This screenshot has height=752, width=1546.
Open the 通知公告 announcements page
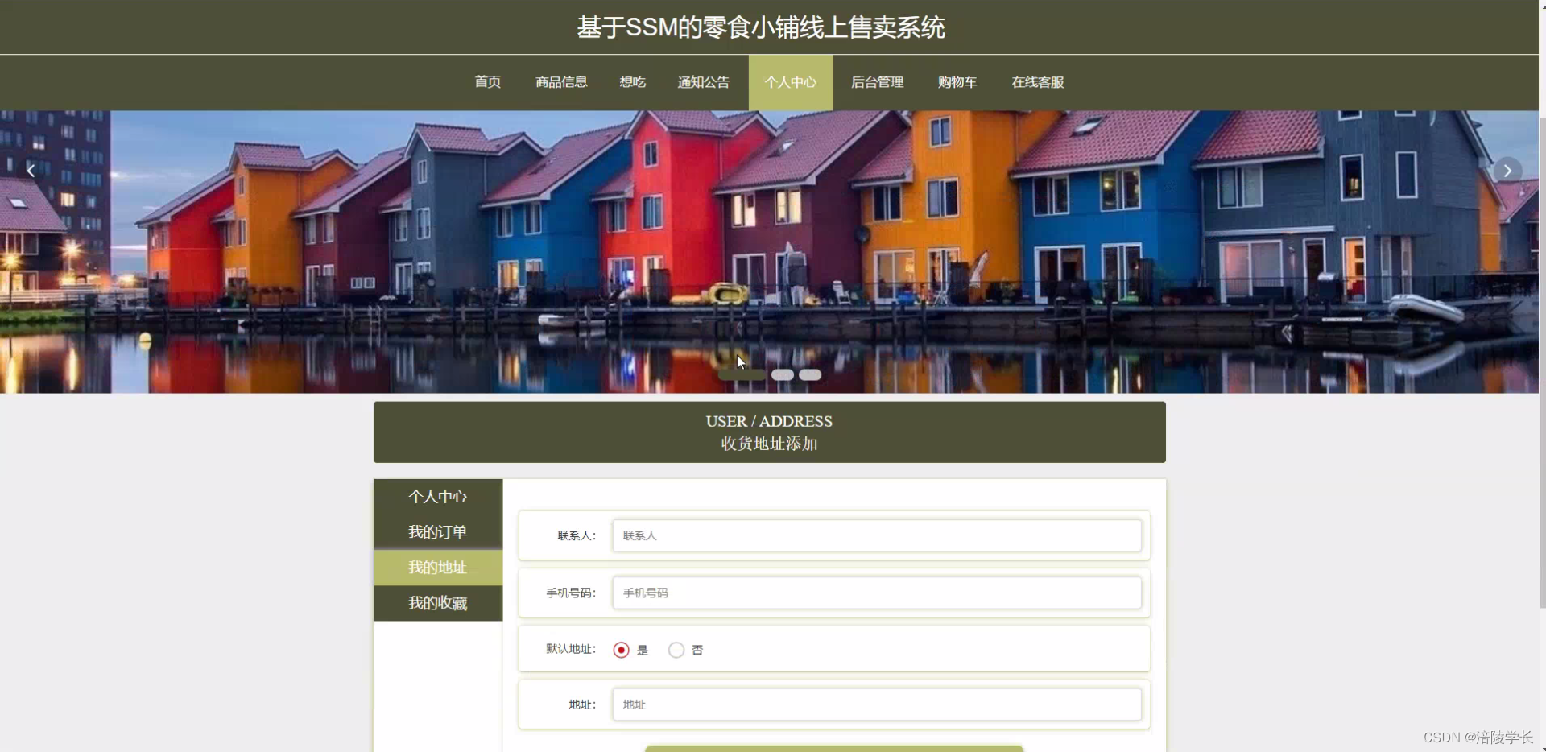pyautogui.click(x=702, y=82)
